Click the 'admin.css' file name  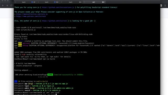tap(61, 88)
